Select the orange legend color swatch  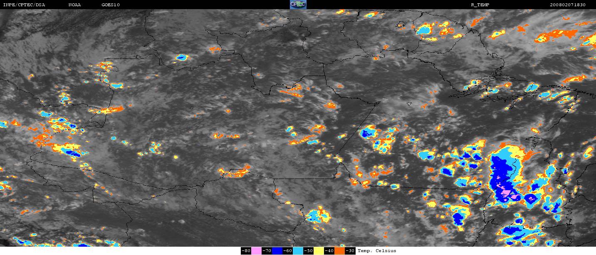(x=339, y=251)
